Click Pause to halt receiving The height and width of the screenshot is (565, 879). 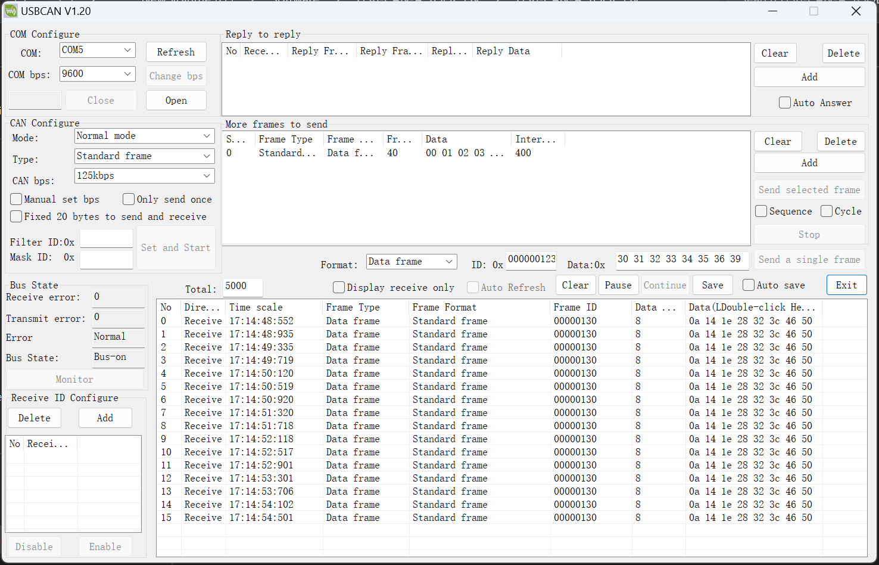[x=618, y=285]
